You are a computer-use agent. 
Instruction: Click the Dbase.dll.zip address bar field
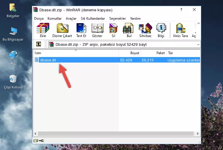coord(124,45)
